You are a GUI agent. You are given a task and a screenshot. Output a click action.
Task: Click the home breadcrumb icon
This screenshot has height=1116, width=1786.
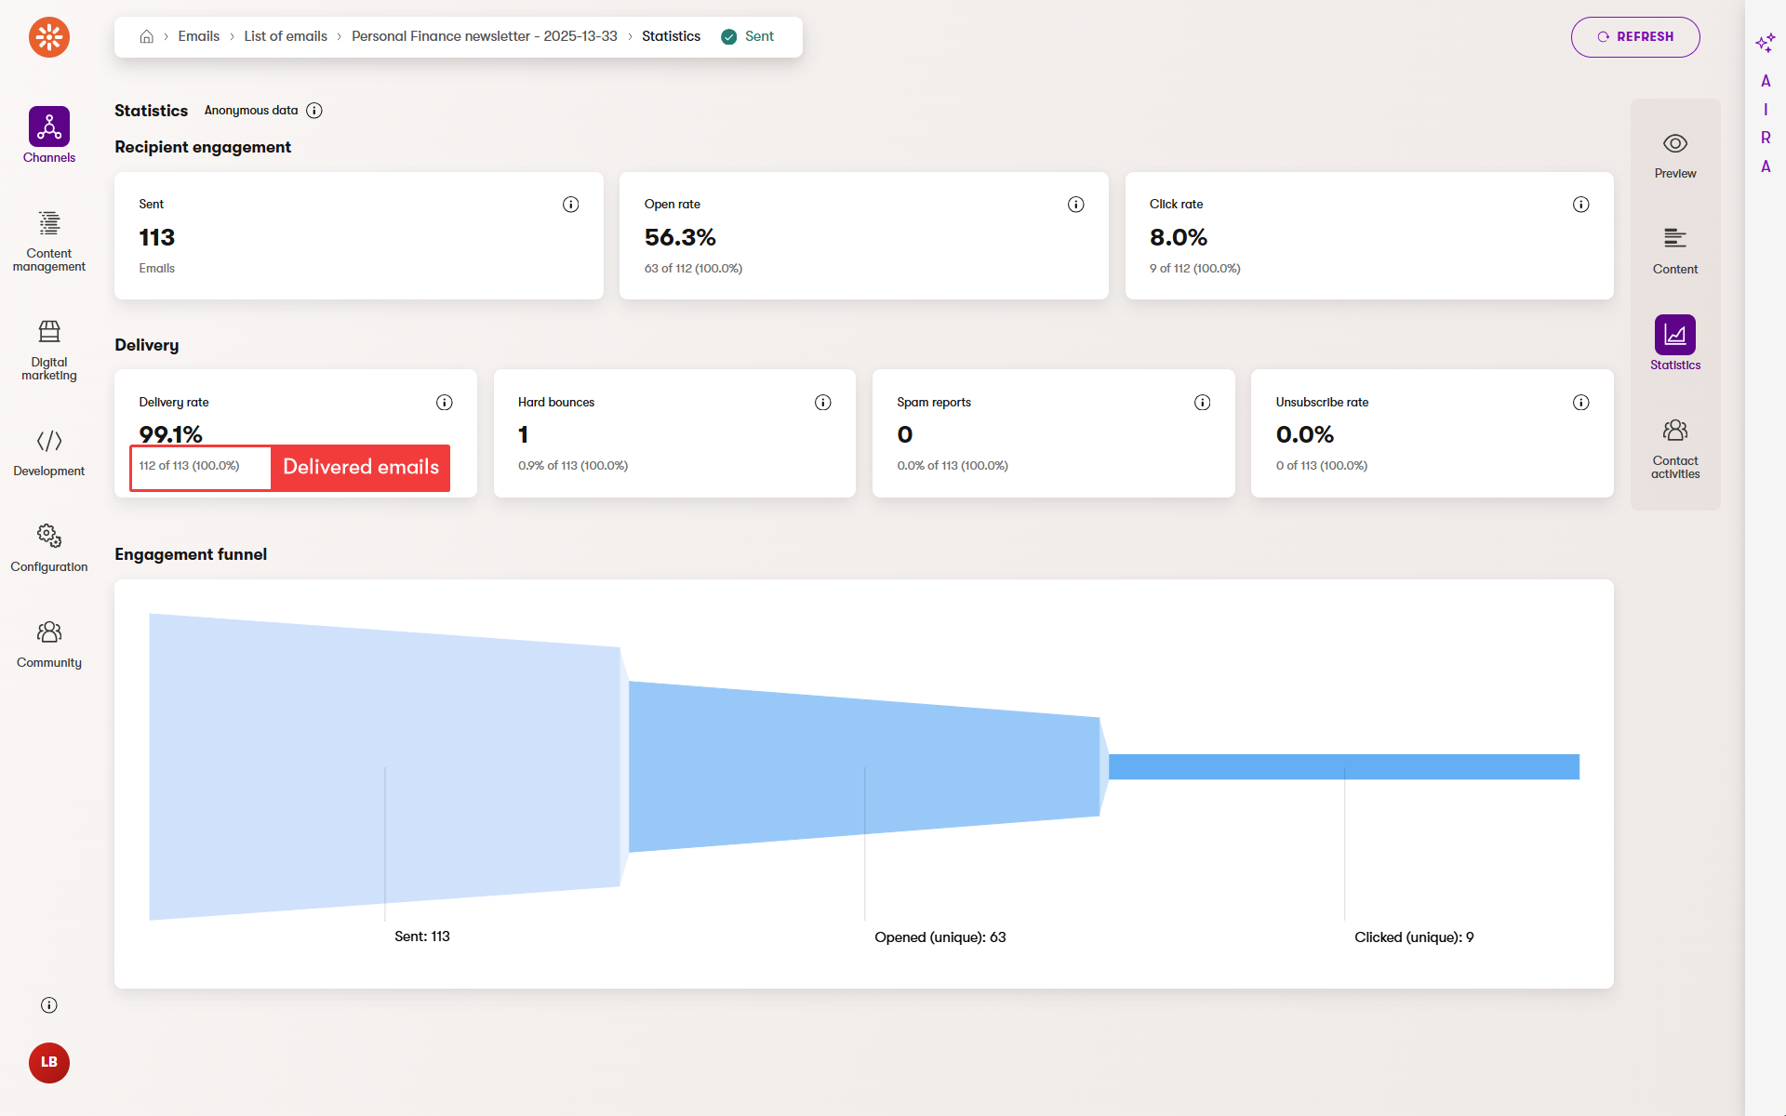[x=146, y=37]
